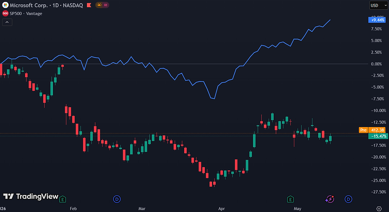Click the 5.00% scale label
389x212 pixels.
pyautogui.click(x=376, y=41)
